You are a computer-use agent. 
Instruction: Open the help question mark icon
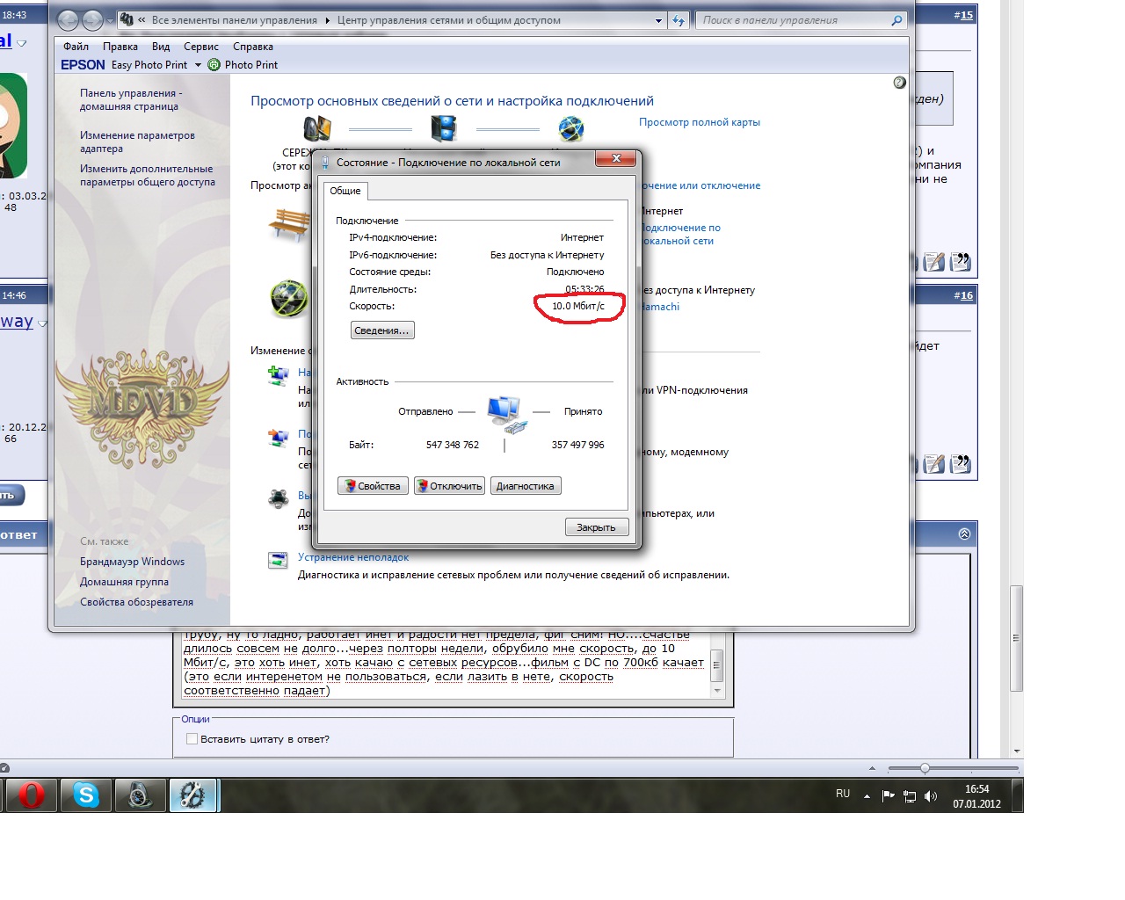pyautogui.click(x=899, y=83)
